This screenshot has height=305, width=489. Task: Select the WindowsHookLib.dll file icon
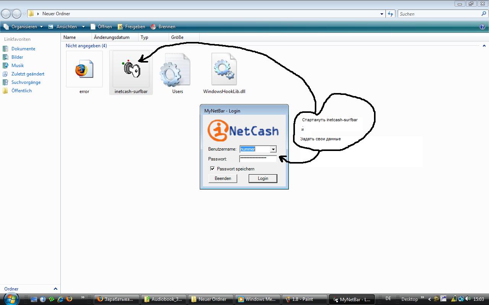[224, 69]
